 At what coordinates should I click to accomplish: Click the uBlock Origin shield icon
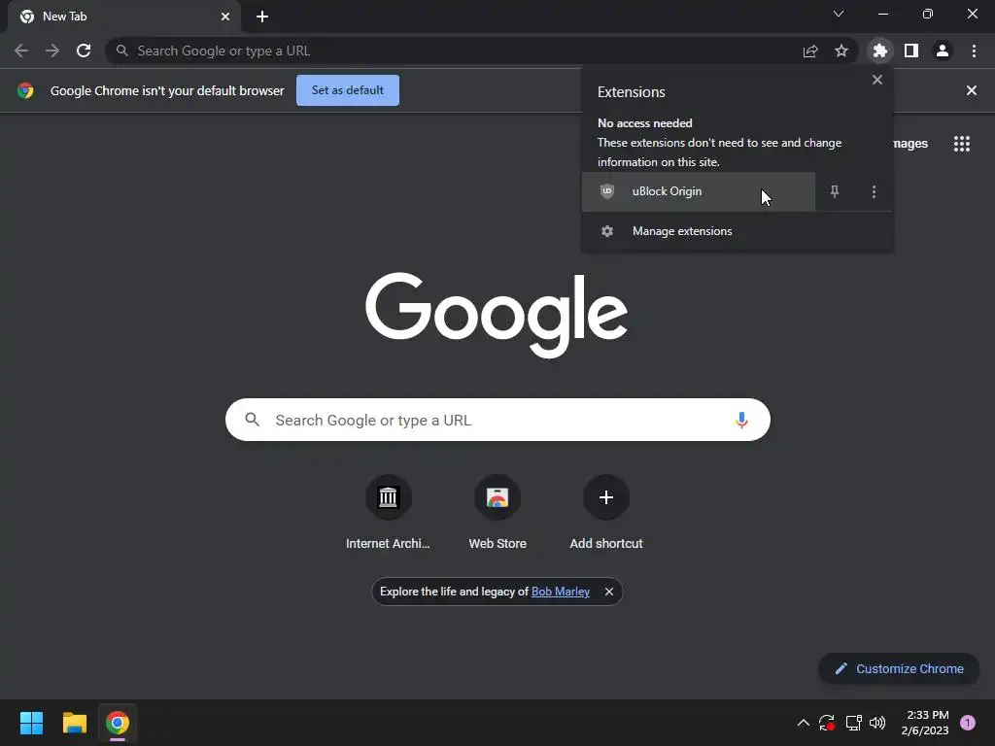click(x=607, y=191)
